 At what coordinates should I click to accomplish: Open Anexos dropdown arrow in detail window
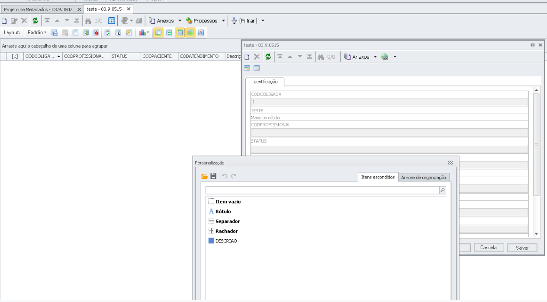pos(375,57)
